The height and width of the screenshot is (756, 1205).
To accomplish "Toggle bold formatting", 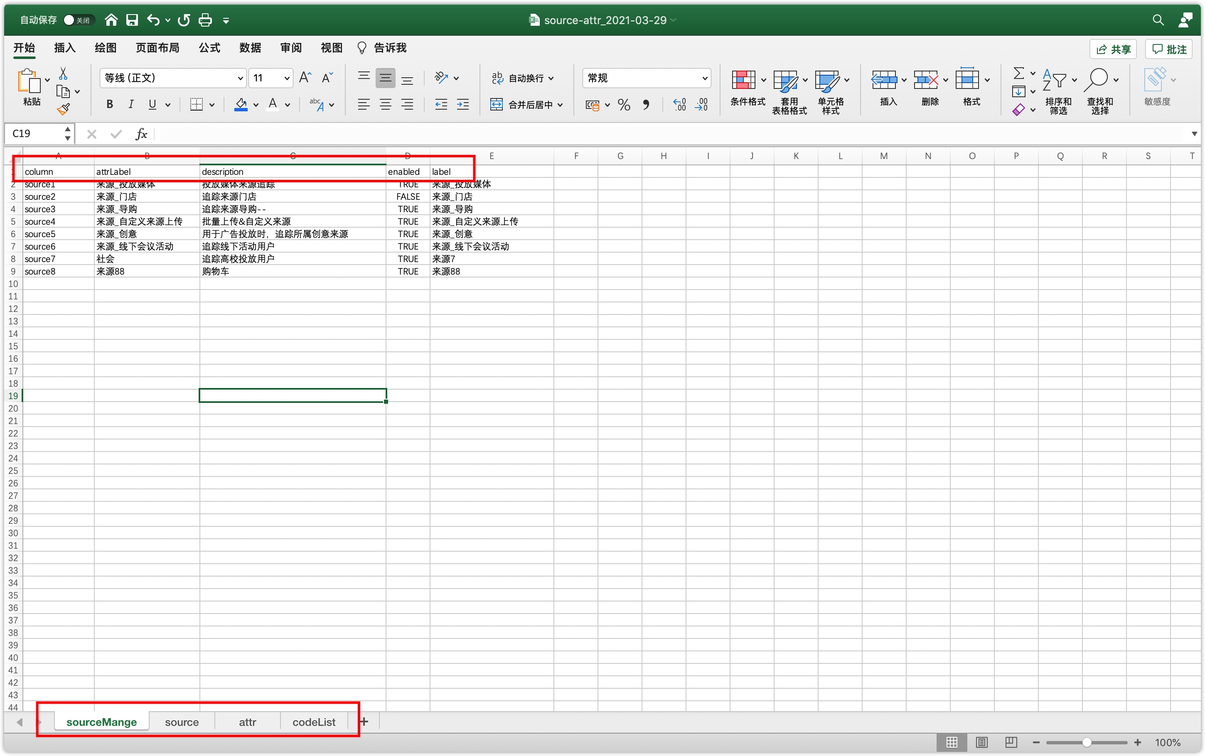I will coord(110,105).
